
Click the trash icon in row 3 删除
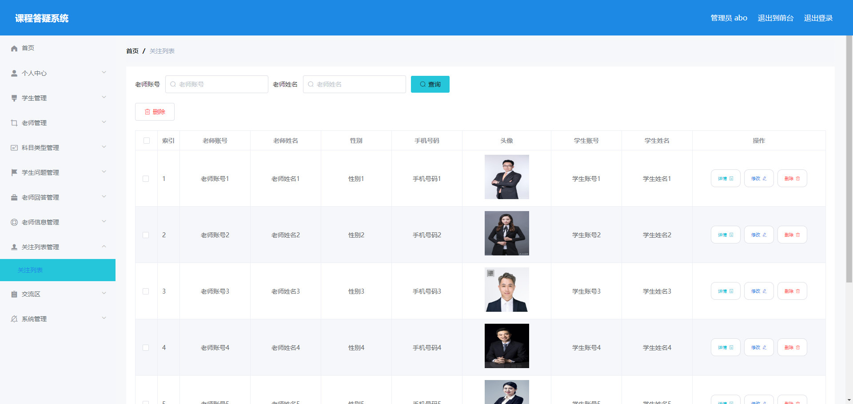[798, 291]
